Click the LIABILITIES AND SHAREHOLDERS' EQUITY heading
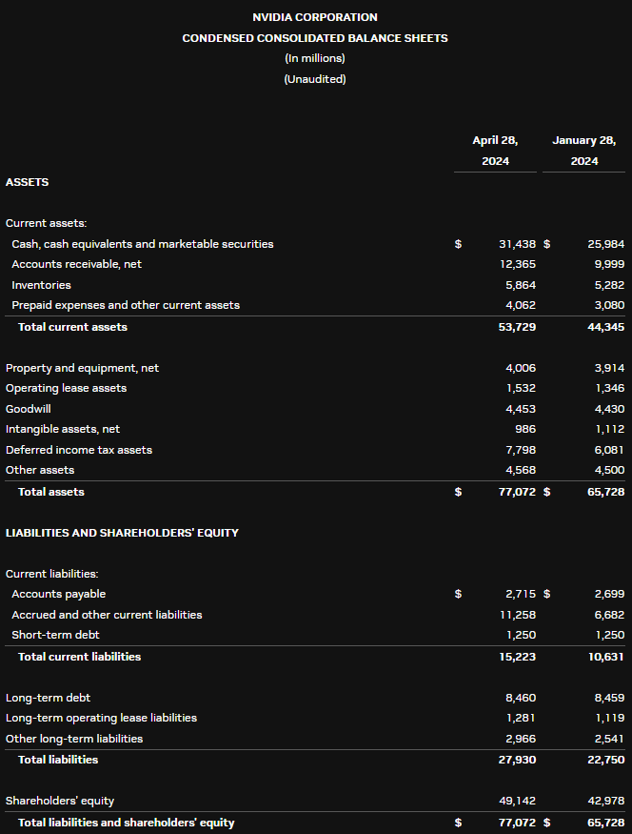This screenshot has height=834, width=632. click(x=122, y=533)
